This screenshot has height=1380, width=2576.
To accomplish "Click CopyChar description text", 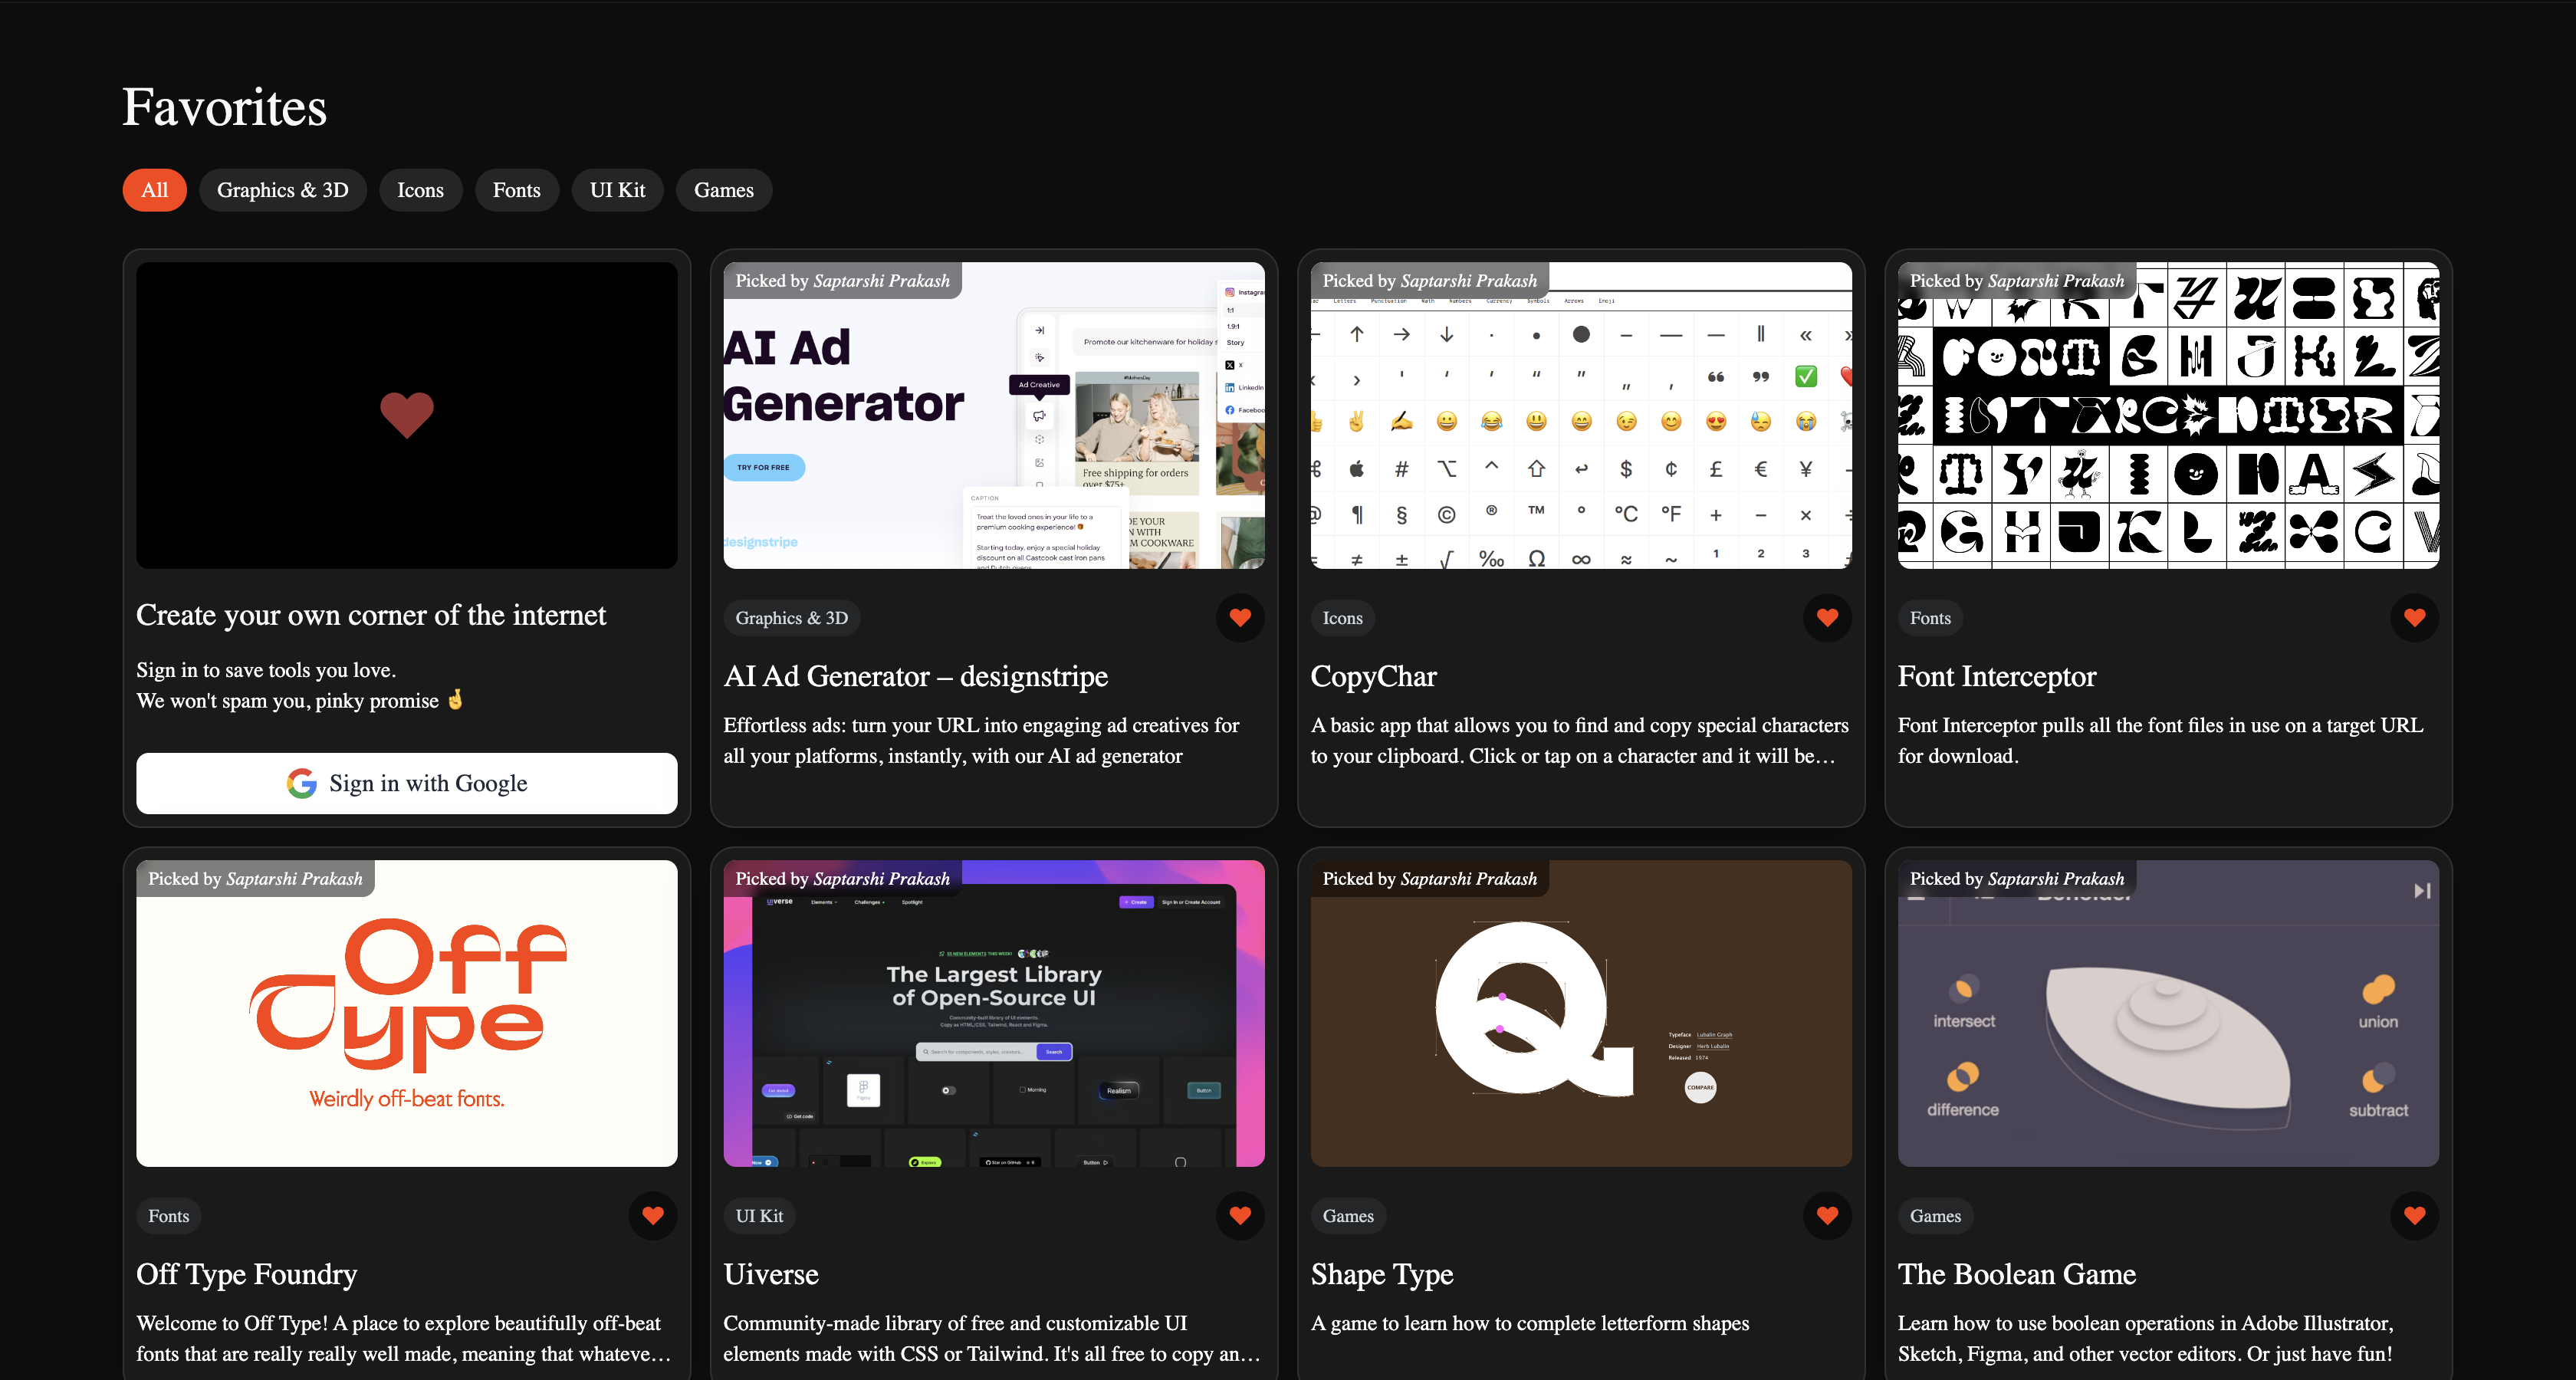I will point(1580,741).
